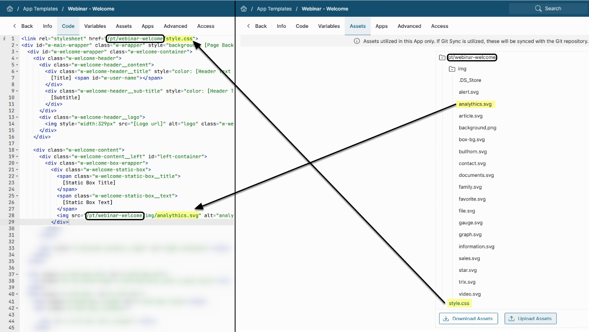Open the Access tab in the left panel
Screen dimensions: 589x332
click(x=206, y=26)
